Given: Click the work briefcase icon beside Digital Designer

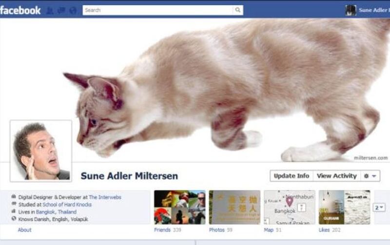Looking at the screenshot, I should click(14, 197).
